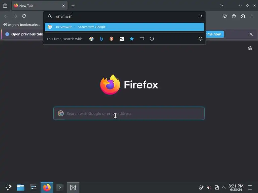Search this time with Bing
258x193 pixels.
(x=102, y=39)
